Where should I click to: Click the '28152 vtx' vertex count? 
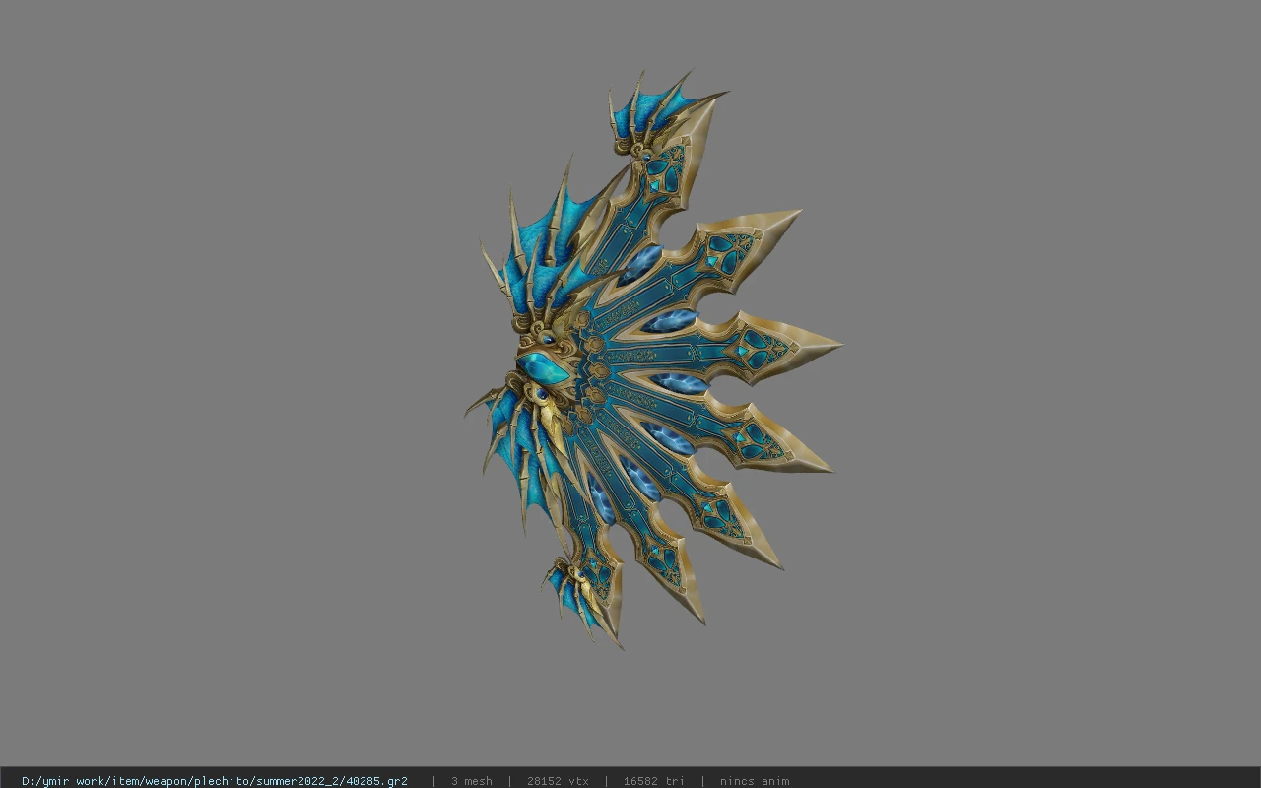tap(558, 781)
